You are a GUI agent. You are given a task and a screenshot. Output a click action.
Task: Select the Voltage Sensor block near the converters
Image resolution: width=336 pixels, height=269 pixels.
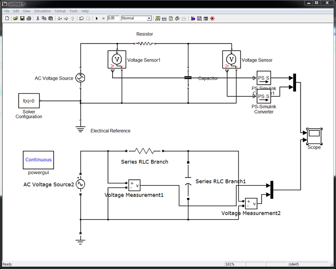(232, 59)
